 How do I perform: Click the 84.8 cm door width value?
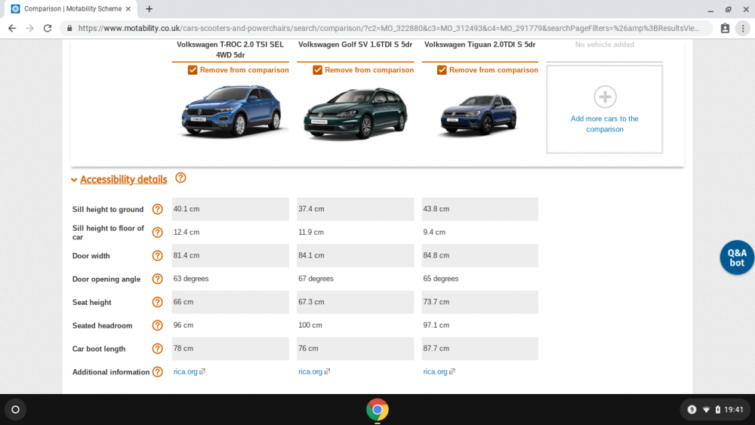[436, 255]
